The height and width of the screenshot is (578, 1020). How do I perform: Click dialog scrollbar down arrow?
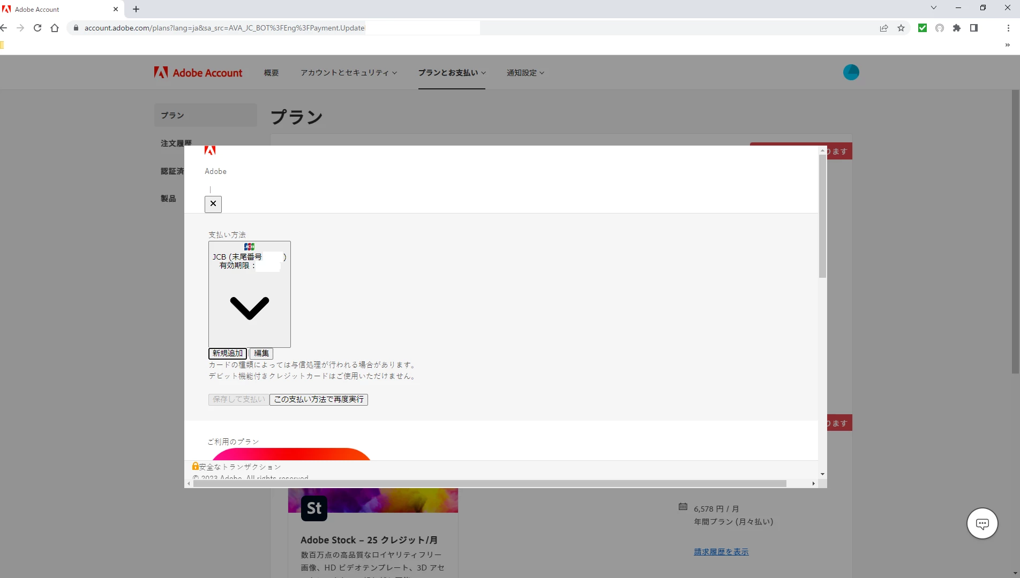822,474
